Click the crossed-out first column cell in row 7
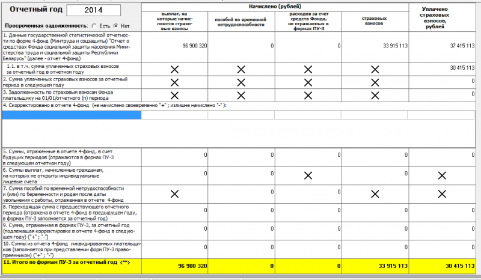481x280 pixels. coord(175,193)
